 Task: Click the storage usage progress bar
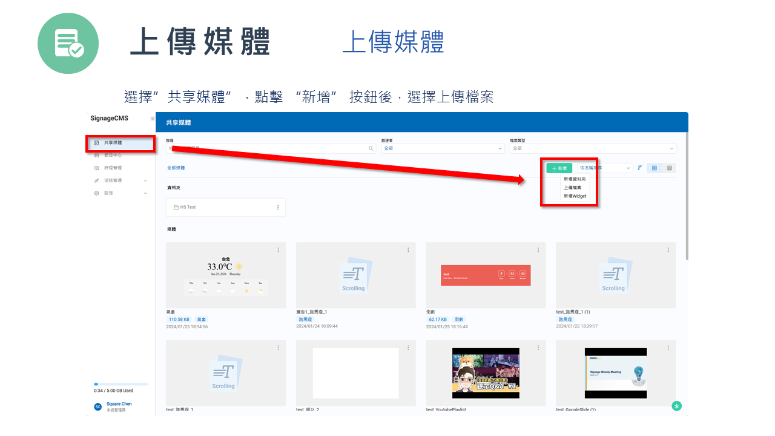[120, 383]
